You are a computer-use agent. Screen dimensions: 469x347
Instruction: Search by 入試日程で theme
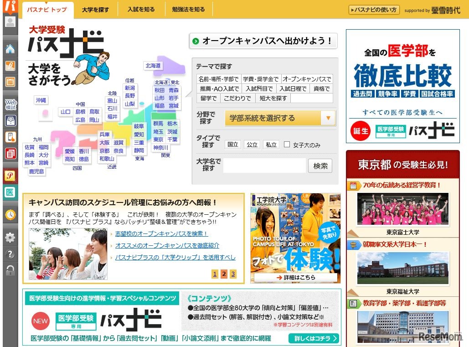pos(293,89)
